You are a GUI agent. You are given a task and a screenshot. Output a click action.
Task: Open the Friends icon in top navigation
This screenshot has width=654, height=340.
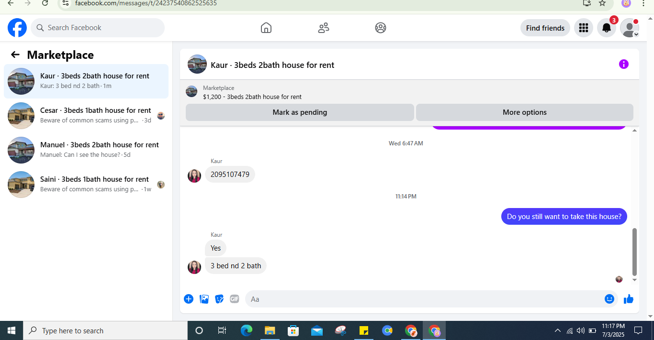click(324, 28)
